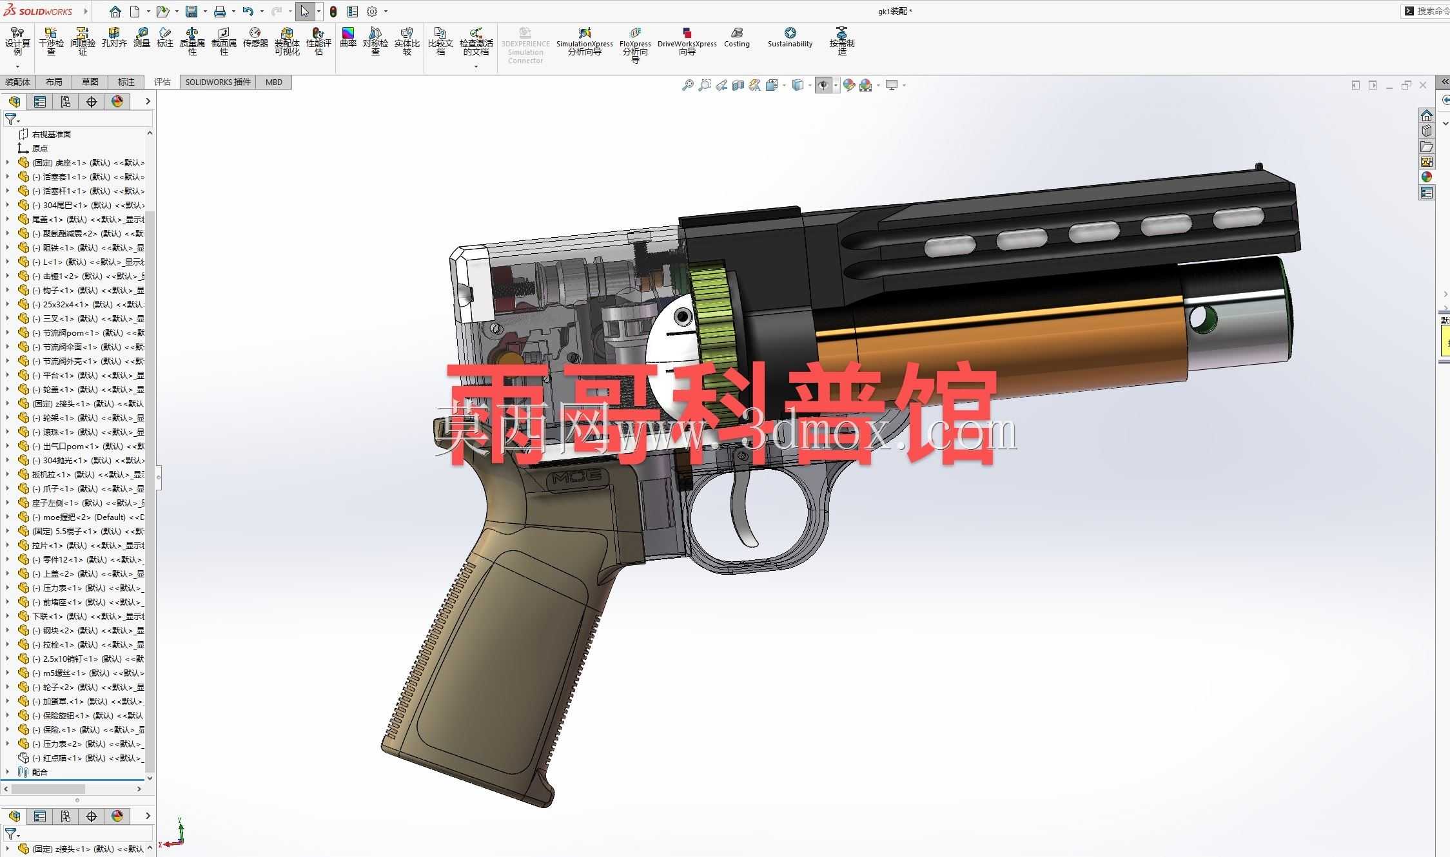Switch to the 草图 (Sketch) tab
Viewport: 1450px width, 857px height.
(x=90, y=82)
